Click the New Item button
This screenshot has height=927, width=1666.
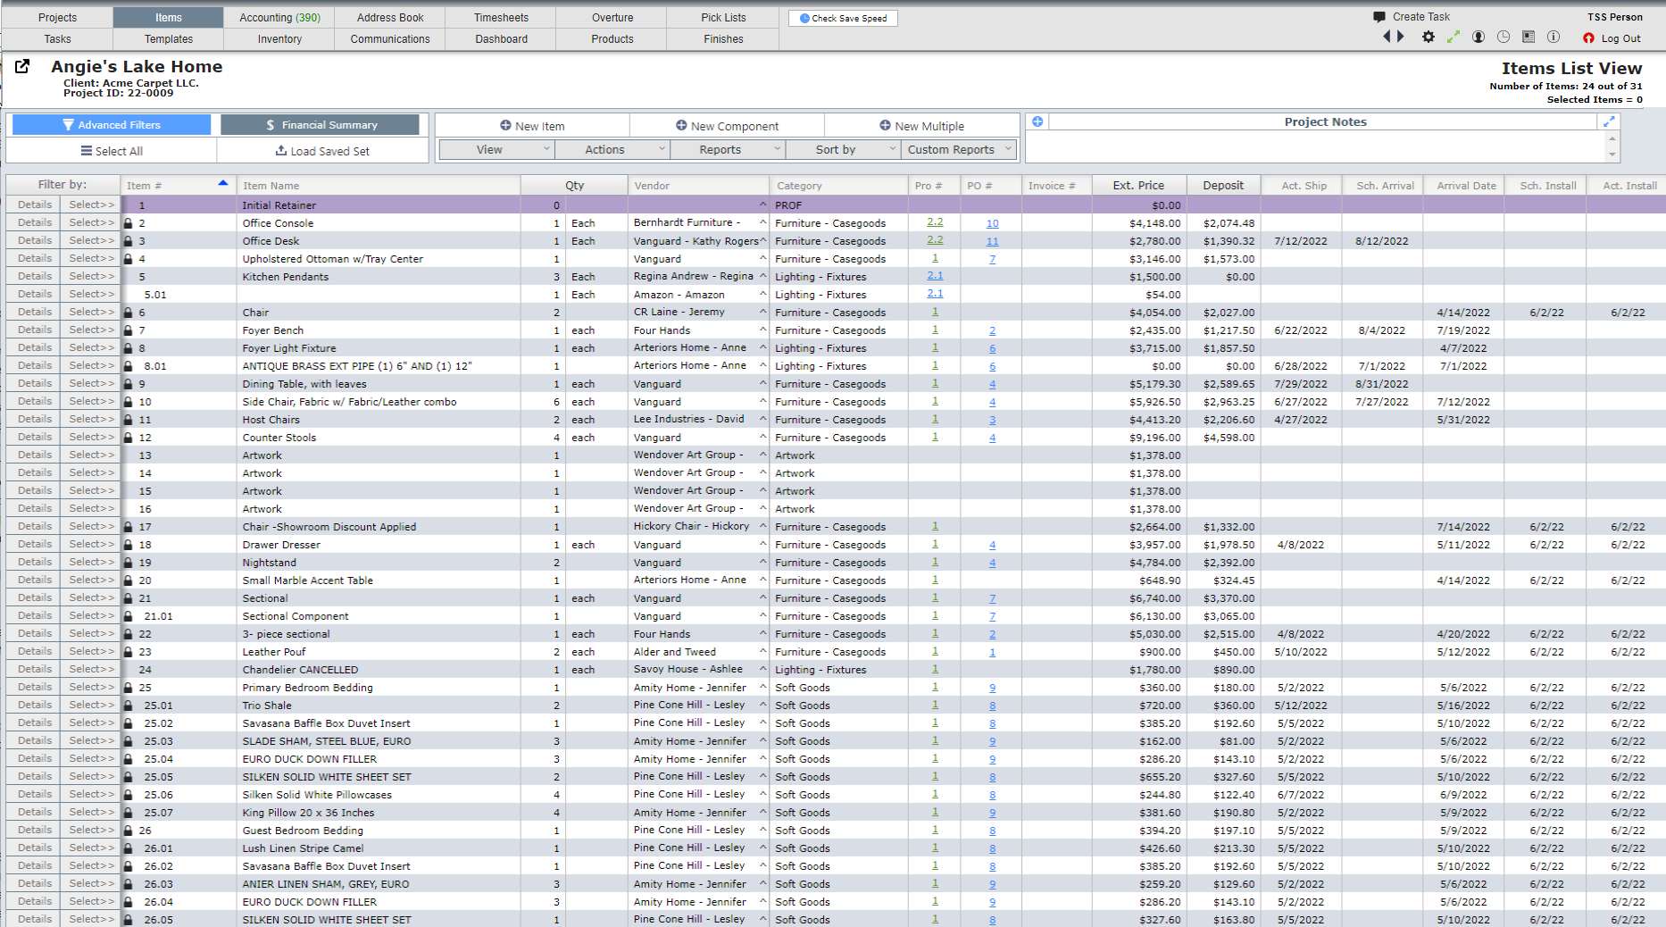[x=532, y=126]
